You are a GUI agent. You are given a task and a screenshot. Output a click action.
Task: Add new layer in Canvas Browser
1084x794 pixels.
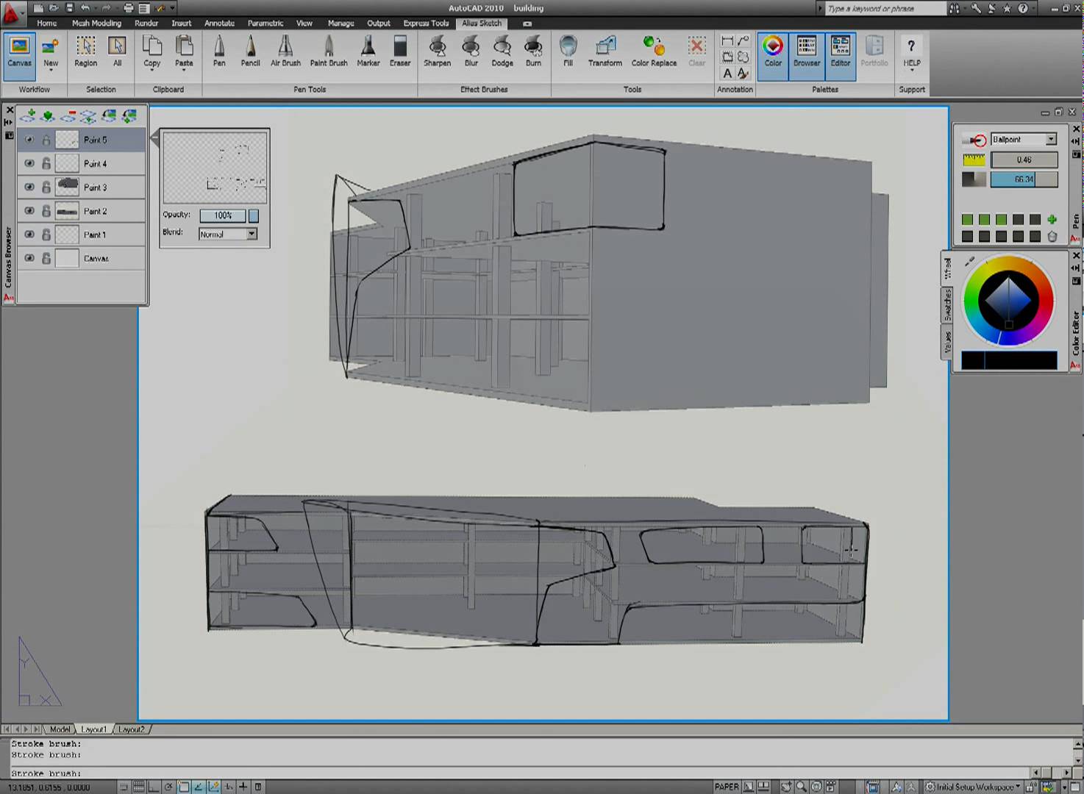point(28,115)
